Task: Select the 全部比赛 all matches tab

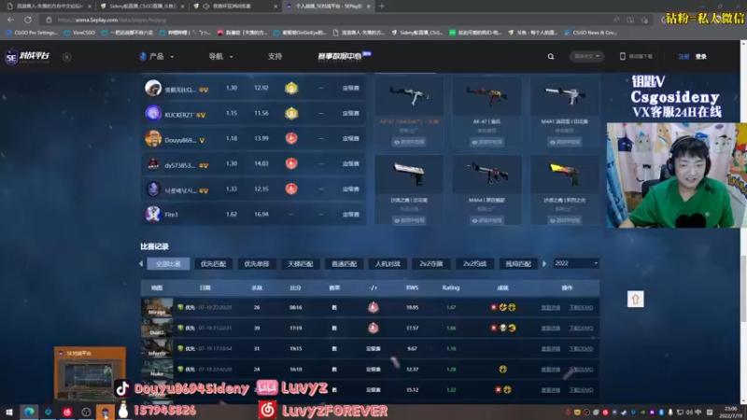Action: click(x=168, y=264)
